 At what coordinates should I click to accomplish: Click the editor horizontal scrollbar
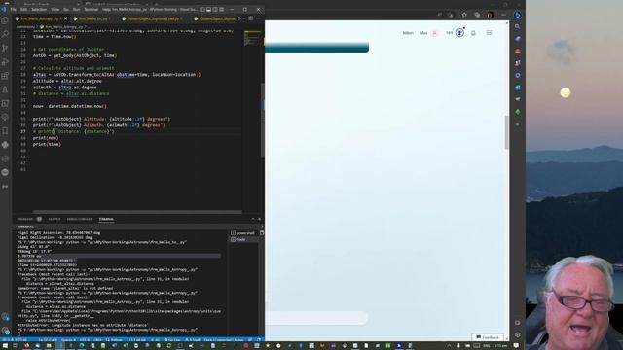(x=137, y=212)
